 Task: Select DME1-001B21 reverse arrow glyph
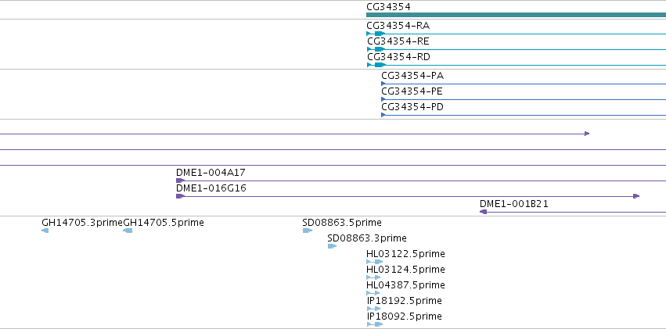click(x=483, y=212)
